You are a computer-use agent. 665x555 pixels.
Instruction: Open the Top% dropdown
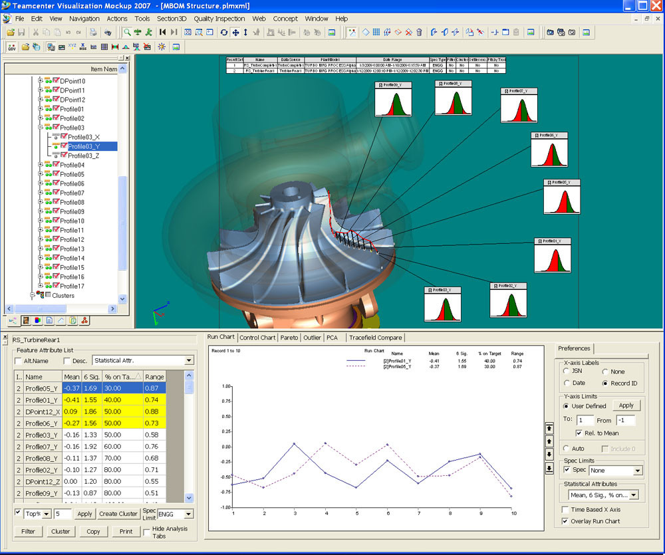pyautogui.click(x=37, y=514)
